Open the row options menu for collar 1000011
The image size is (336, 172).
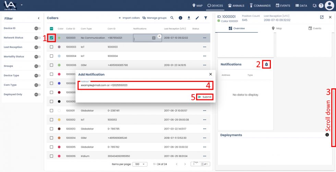205,111
